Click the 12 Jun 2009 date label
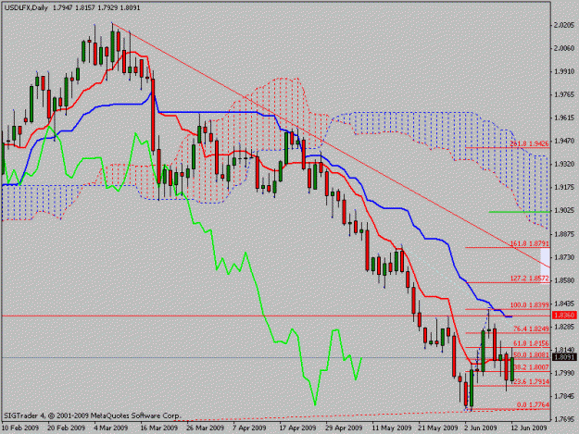The width and height of the screenshot is (579, 434). point(529,428)
